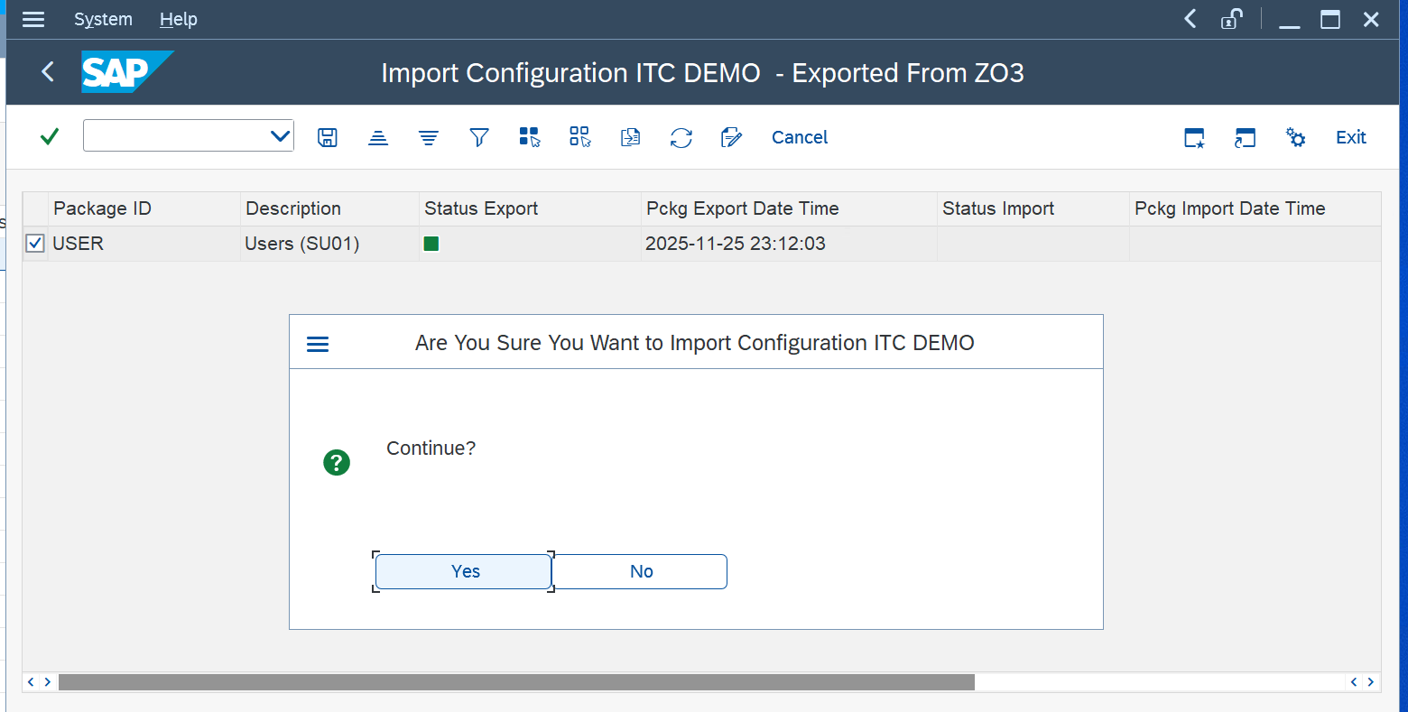Click the customize settings gears icon

(1295, 137)
